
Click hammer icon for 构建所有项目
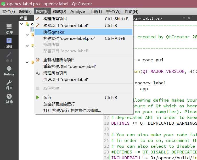(38, 19)
